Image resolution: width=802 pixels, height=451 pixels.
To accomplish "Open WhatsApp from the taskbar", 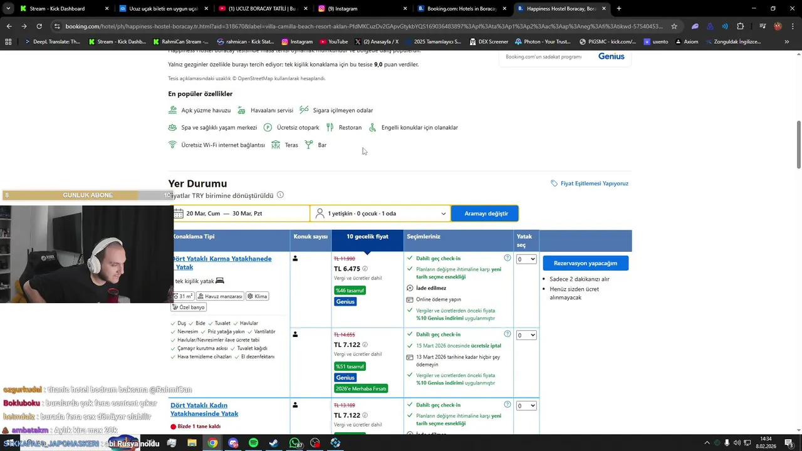I will (294, 443).
